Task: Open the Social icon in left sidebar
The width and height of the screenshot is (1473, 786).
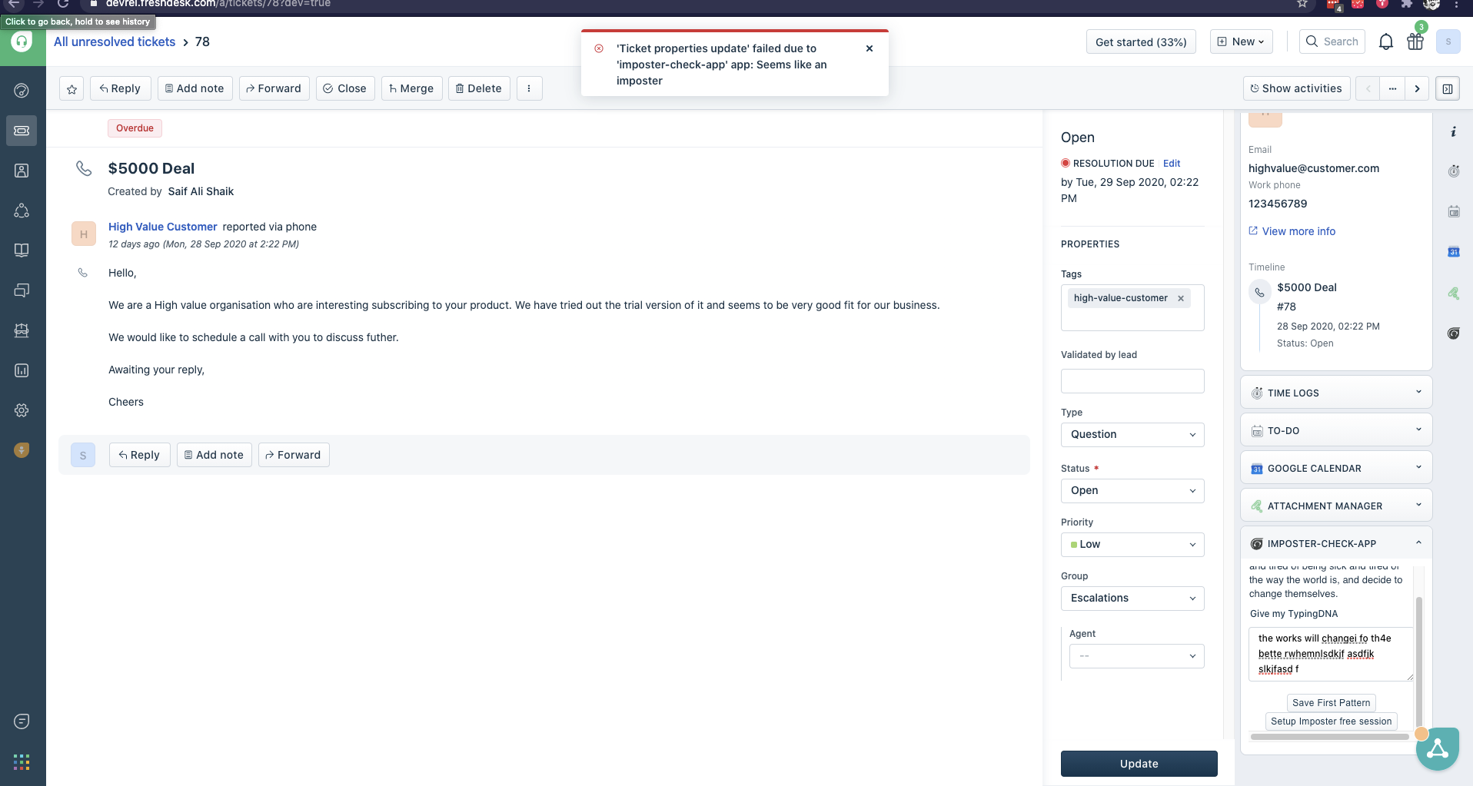Action: [22, 211]
